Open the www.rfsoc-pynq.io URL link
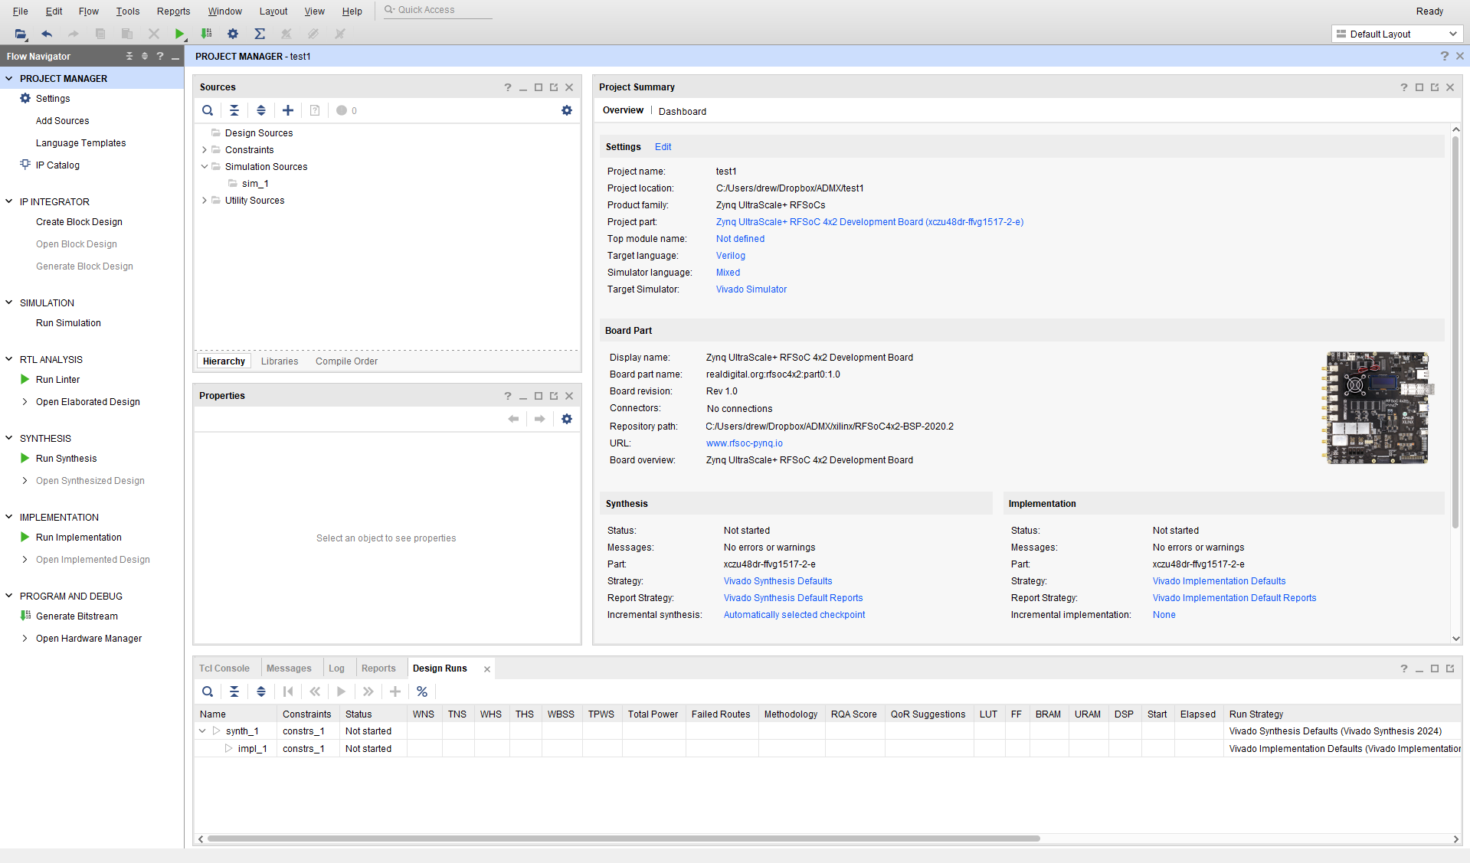This screenshot has width=1470, height=863. click(744, 443)
